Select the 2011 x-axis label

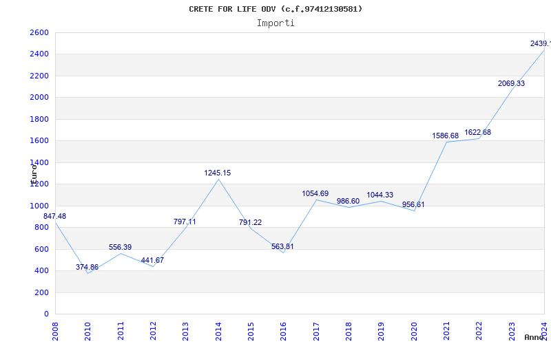[121, 332]
